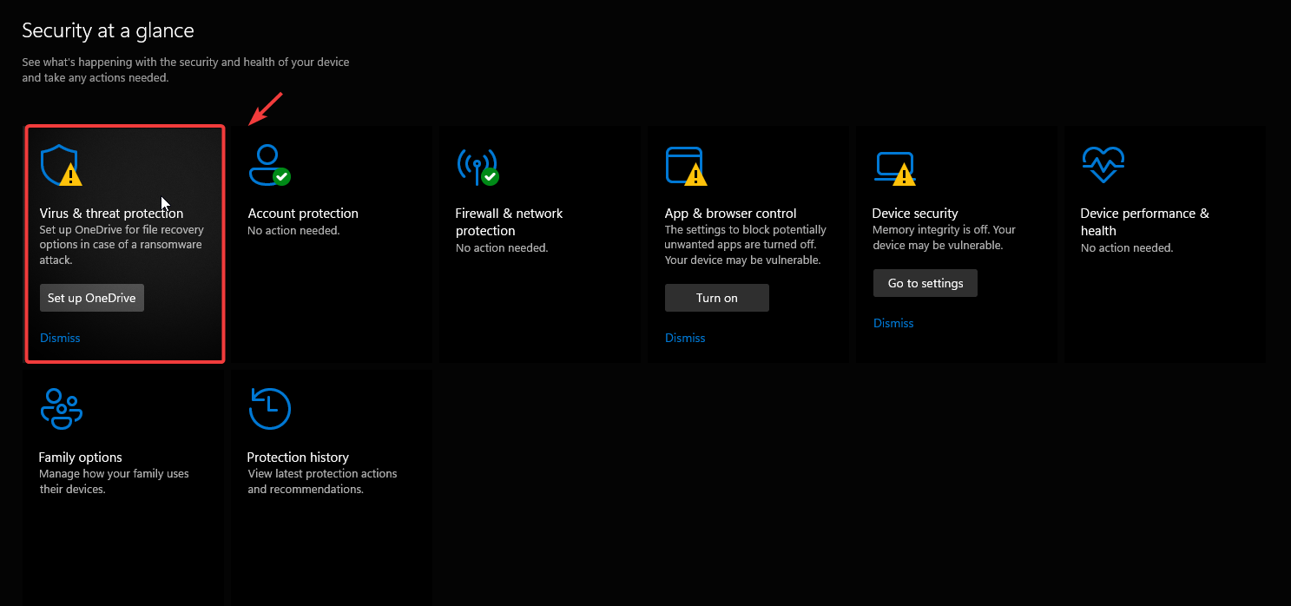Open the Protection history title

[x=298, y=458]
